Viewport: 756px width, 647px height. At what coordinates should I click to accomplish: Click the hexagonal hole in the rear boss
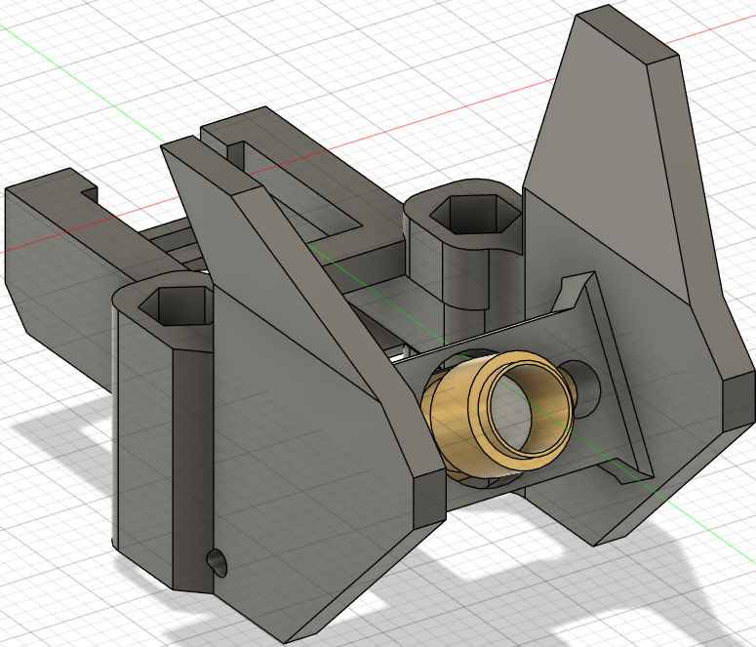[x=475, y=215]
